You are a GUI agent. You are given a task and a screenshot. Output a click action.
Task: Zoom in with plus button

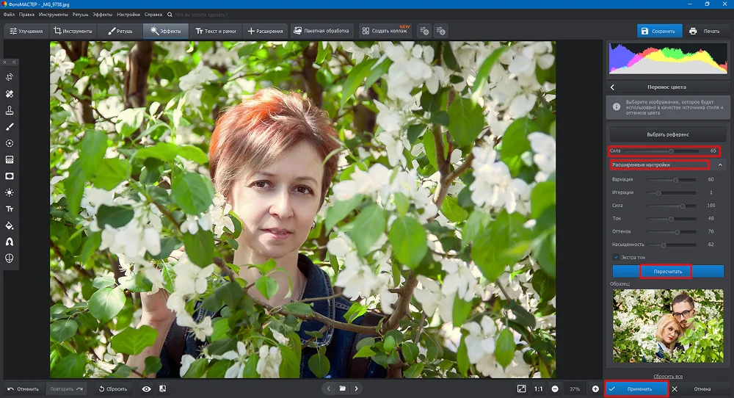pos(595,388)
